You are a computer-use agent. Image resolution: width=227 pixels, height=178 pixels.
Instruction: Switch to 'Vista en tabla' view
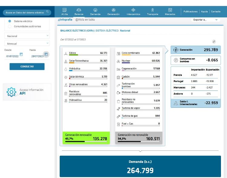click(85, 20)
